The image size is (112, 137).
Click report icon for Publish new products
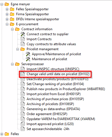(x=23, y=89)
